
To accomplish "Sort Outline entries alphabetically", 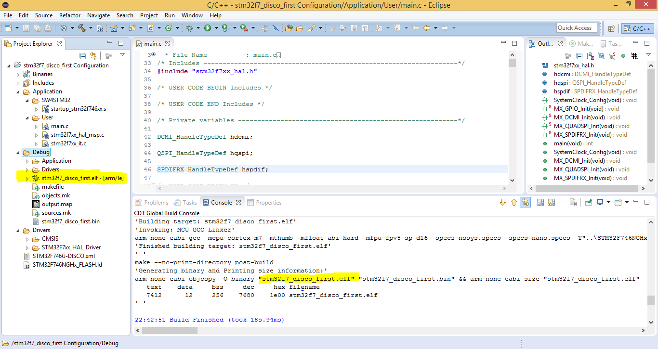I will tap(591, 56).
